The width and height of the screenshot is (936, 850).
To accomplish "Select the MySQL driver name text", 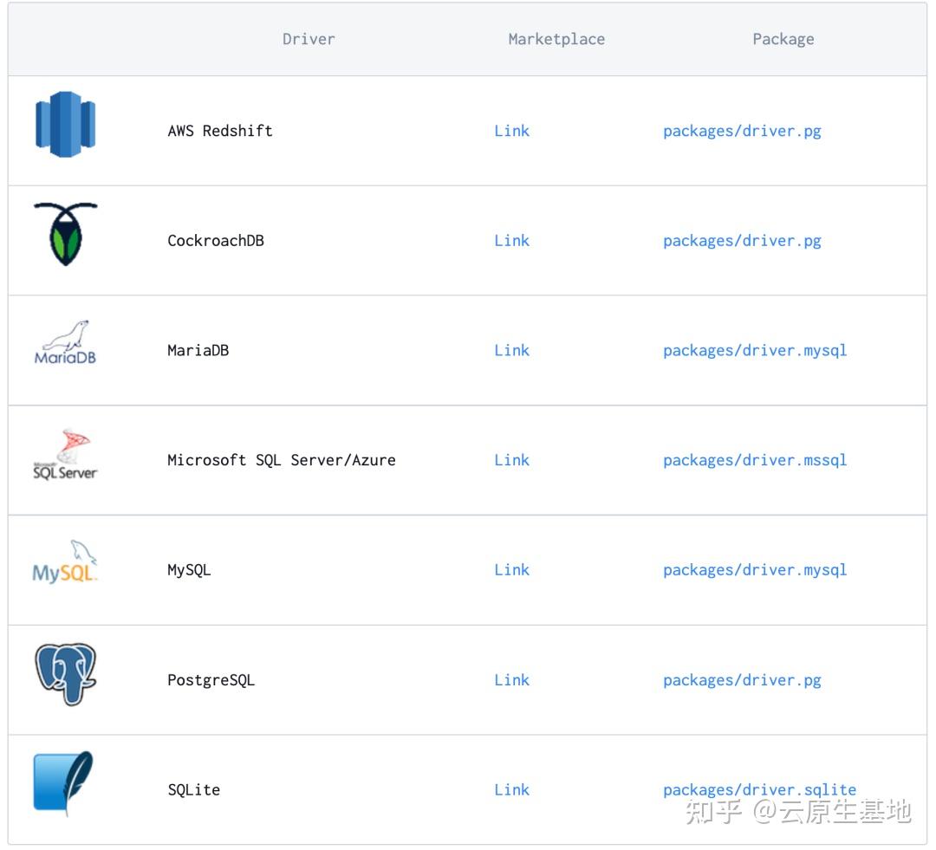I will [189, 570].
